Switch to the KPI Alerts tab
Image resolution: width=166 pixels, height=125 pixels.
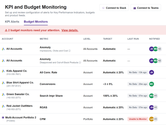[x=12, y=22]
